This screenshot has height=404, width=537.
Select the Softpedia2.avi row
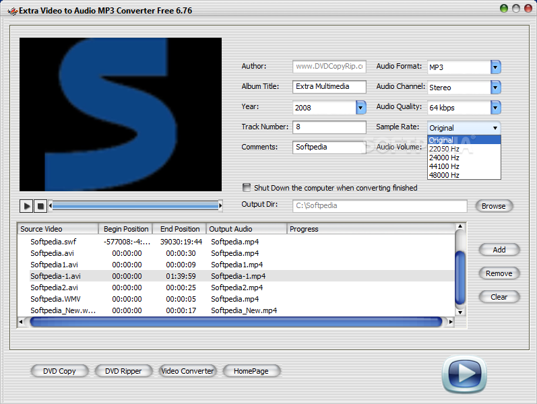[236, 288]
